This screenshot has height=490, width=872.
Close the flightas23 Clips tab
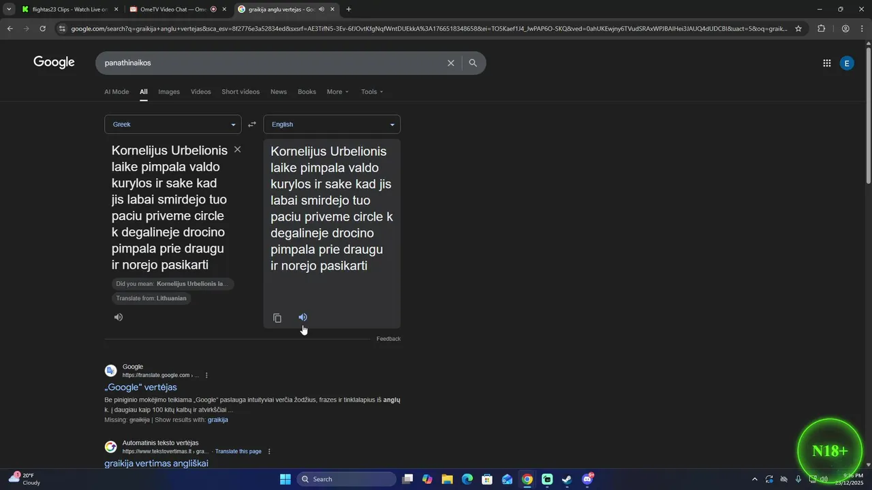tap(116, 10)
